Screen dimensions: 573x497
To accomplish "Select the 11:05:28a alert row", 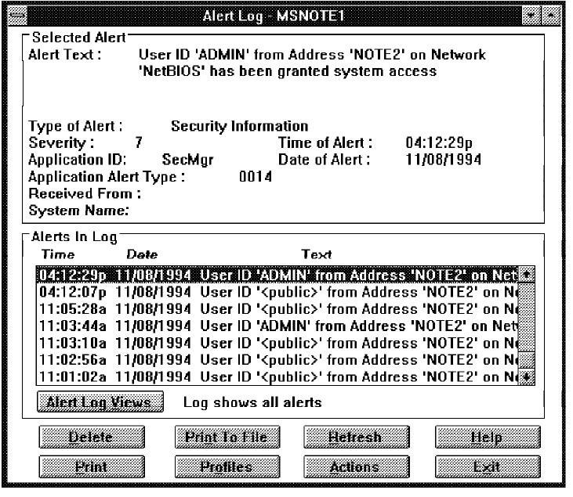I will [x=277, y=309].
